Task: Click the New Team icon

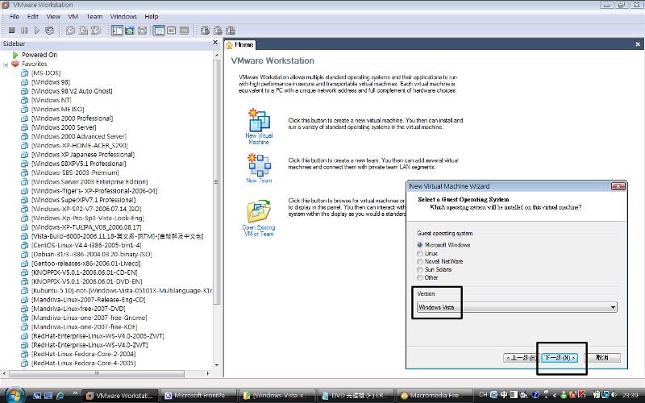Action: [x=259, y=164]
